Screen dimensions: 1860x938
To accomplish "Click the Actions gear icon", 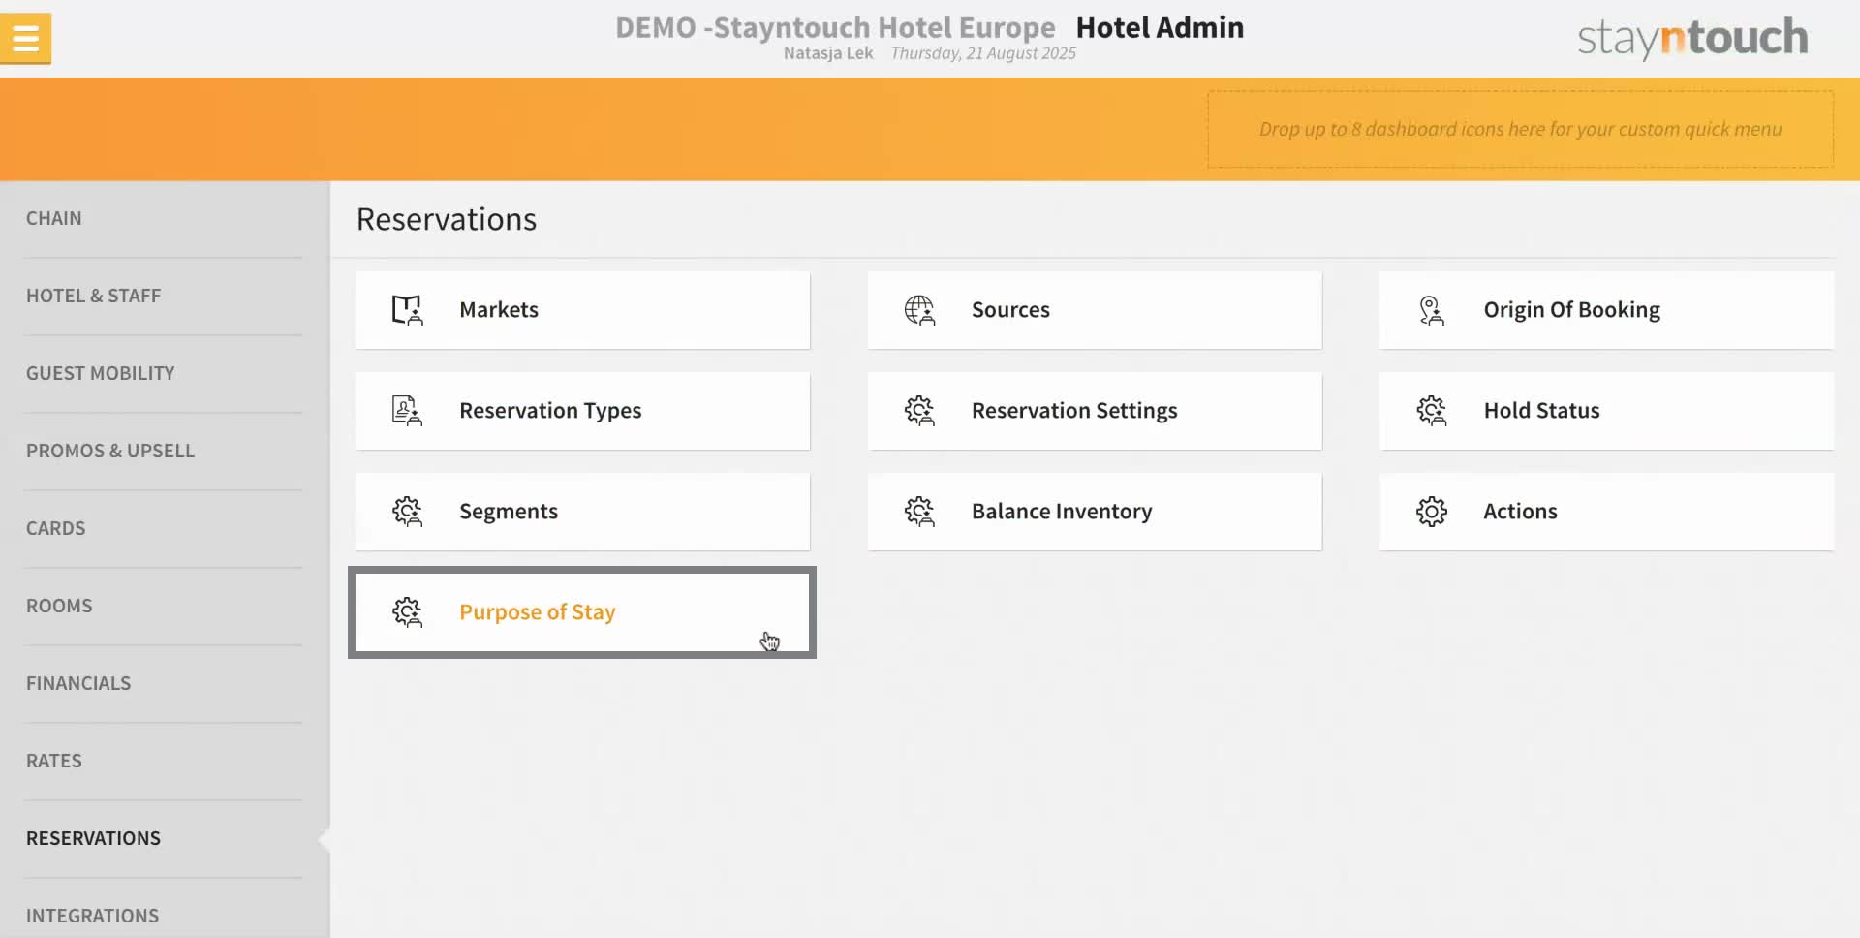I will click(1431, 512).
